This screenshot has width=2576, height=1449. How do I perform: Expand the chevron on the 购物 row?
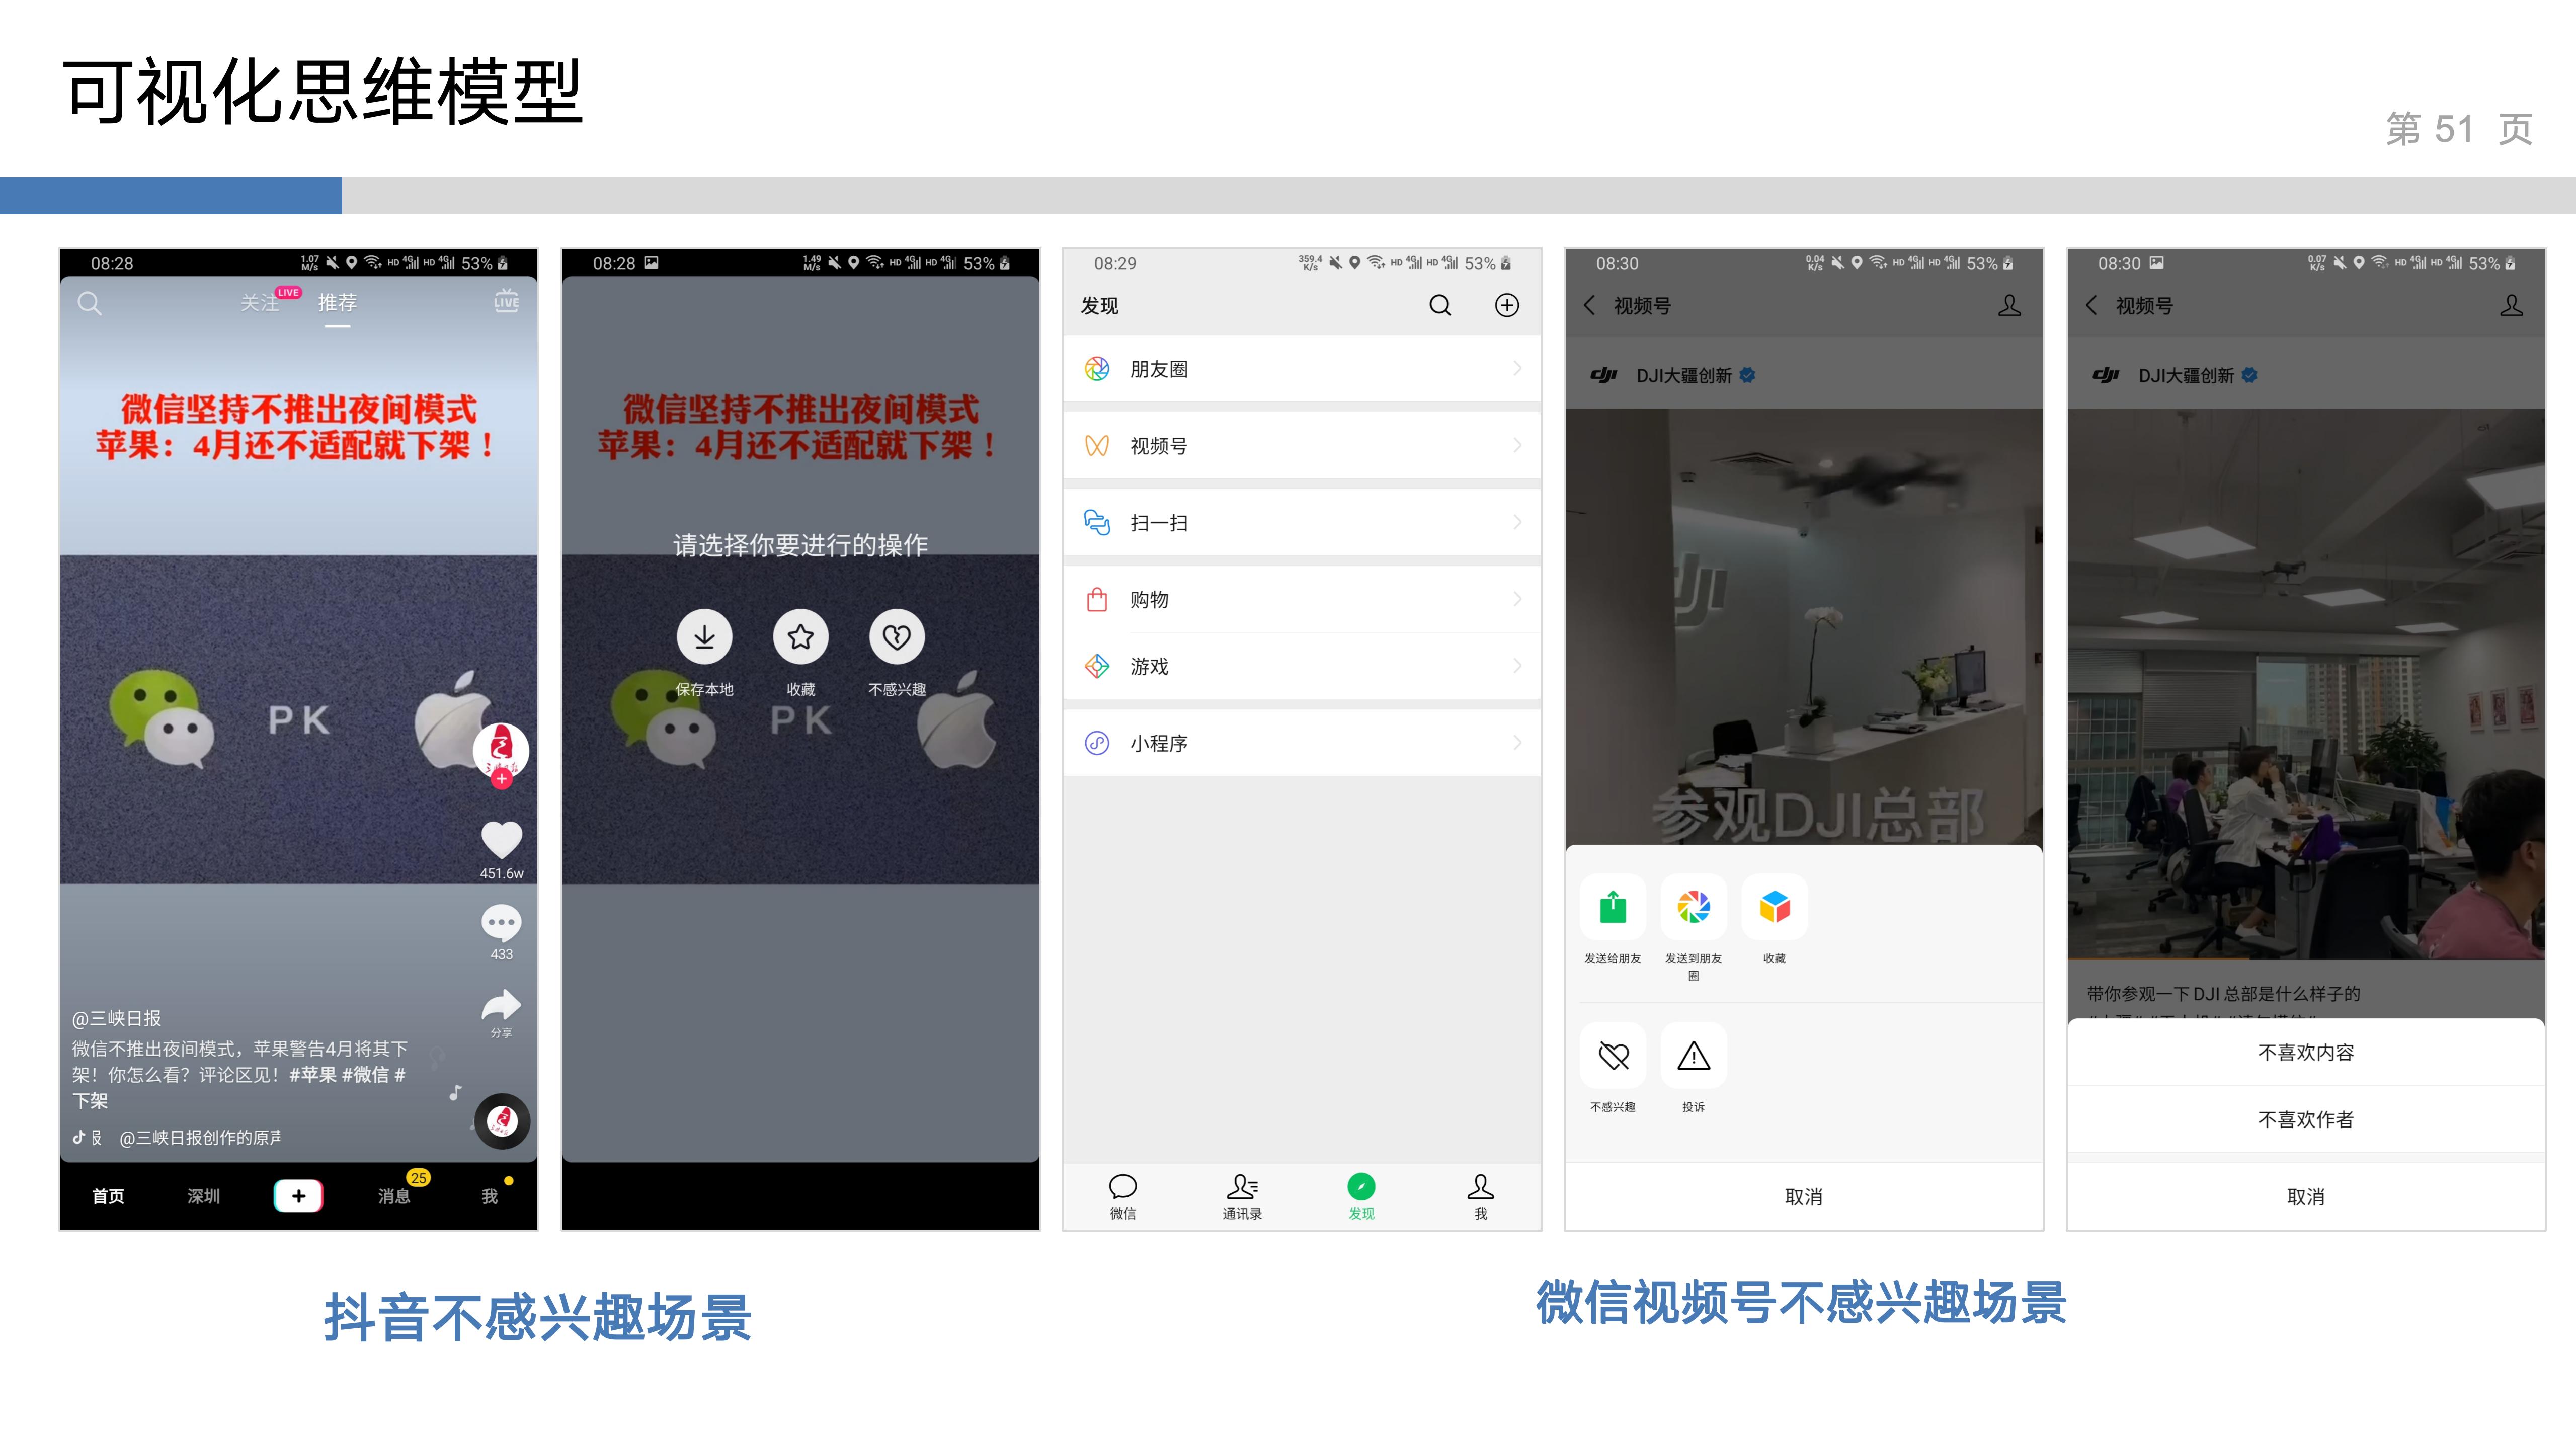coord(1517,599)
